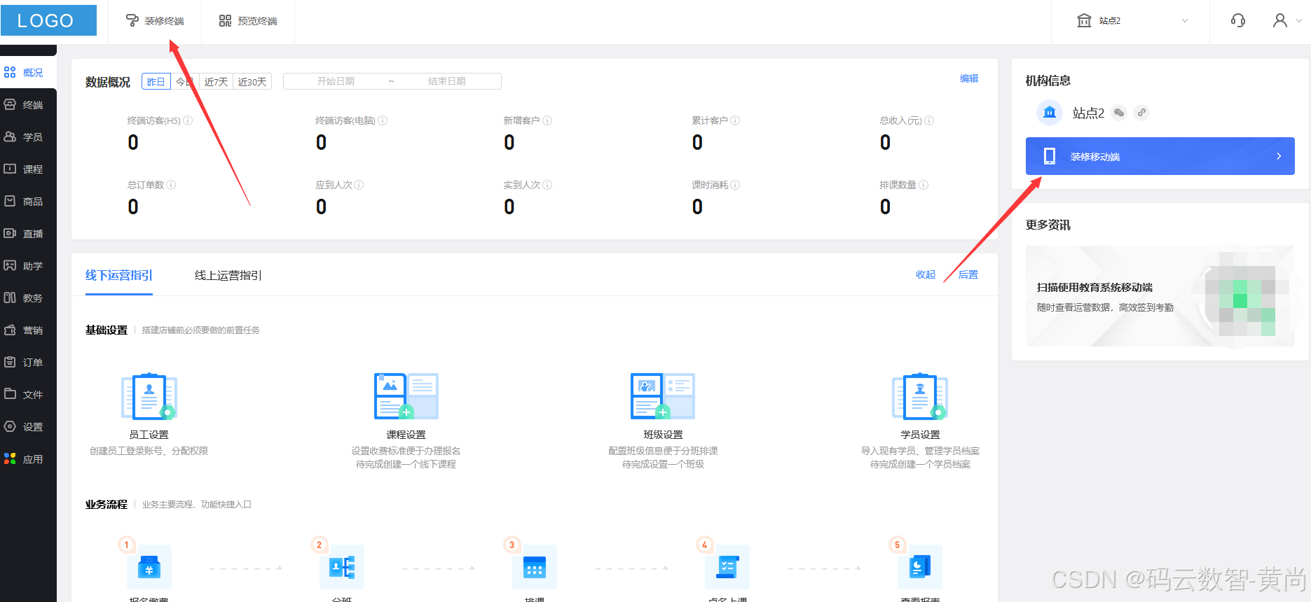Screen dimensions: 1311x602
Task: Click step 4 workflow icon
Action: [727, 567]
